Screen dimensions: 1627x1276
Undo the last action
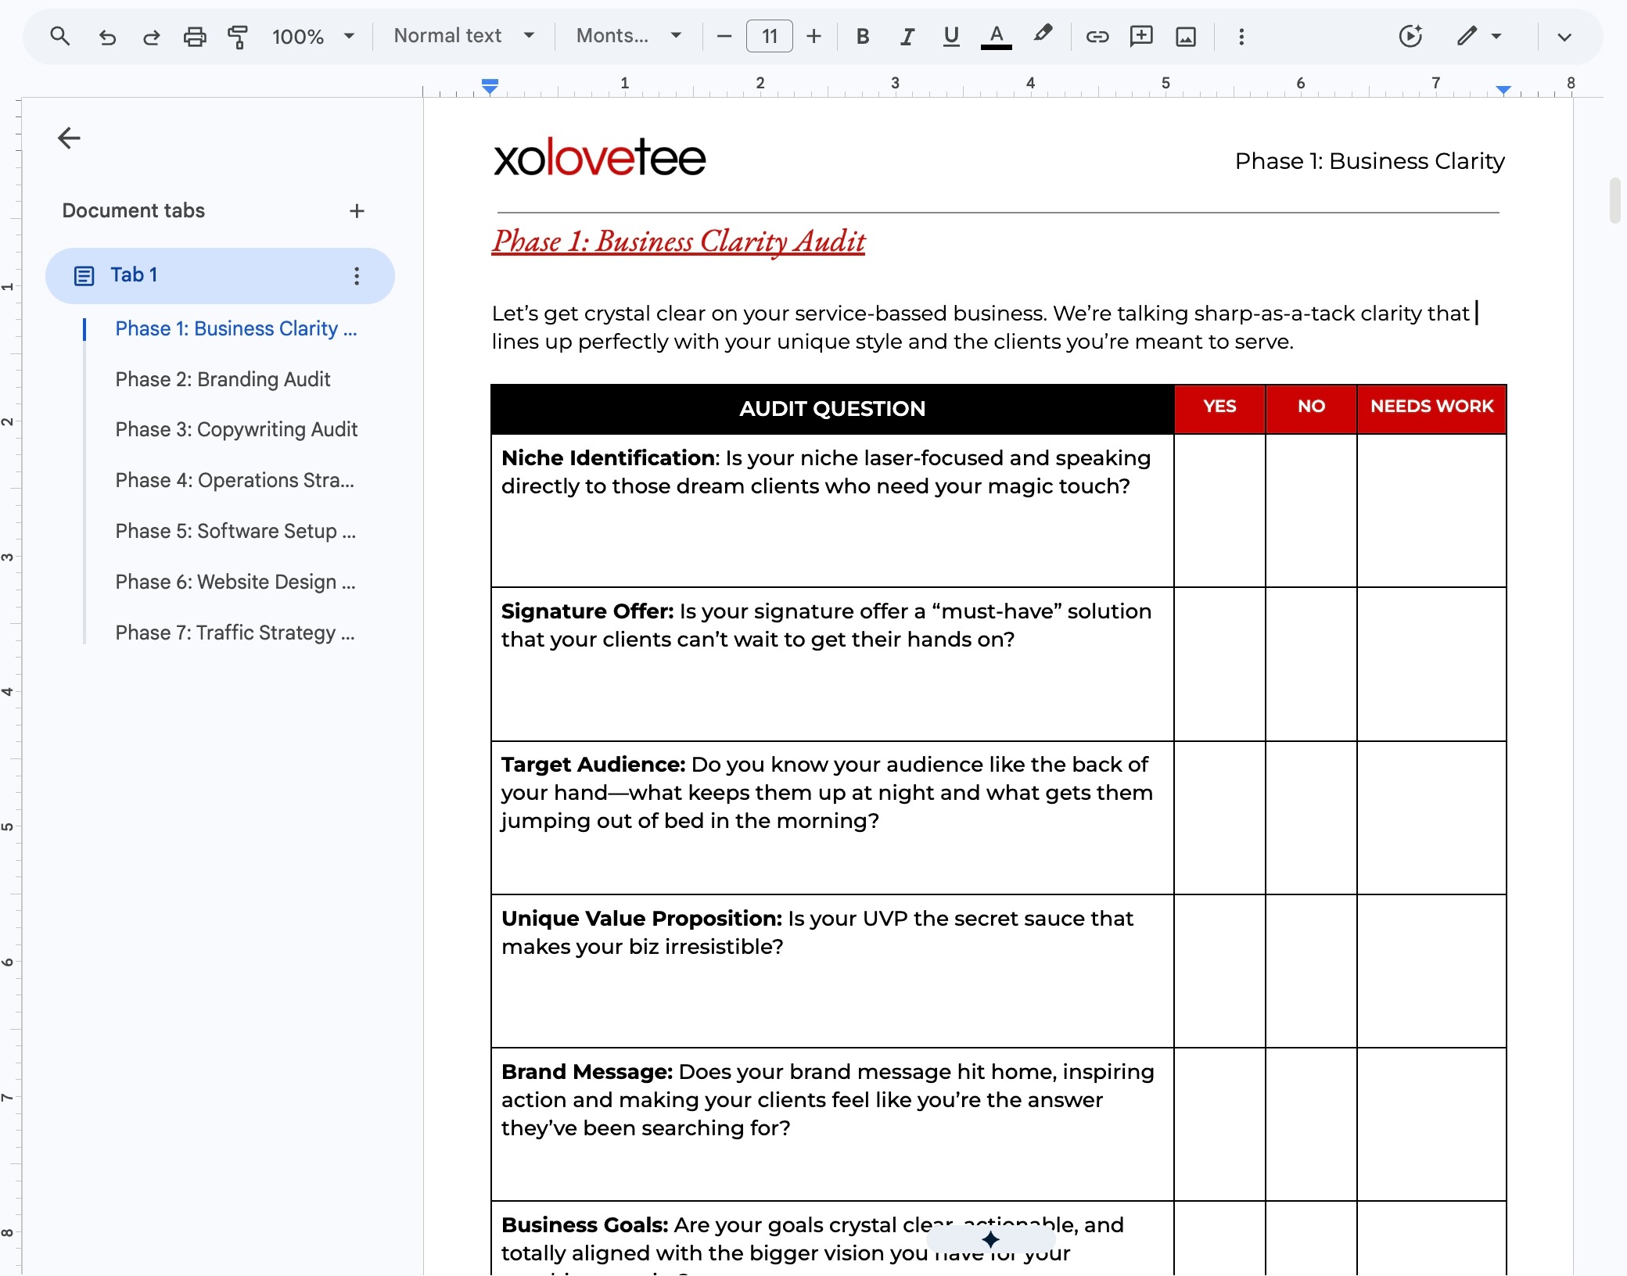107,37
